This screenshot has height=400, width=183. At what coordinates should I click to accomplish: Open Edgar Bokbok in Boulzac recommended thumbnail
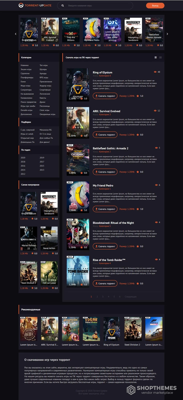(91, 329)
